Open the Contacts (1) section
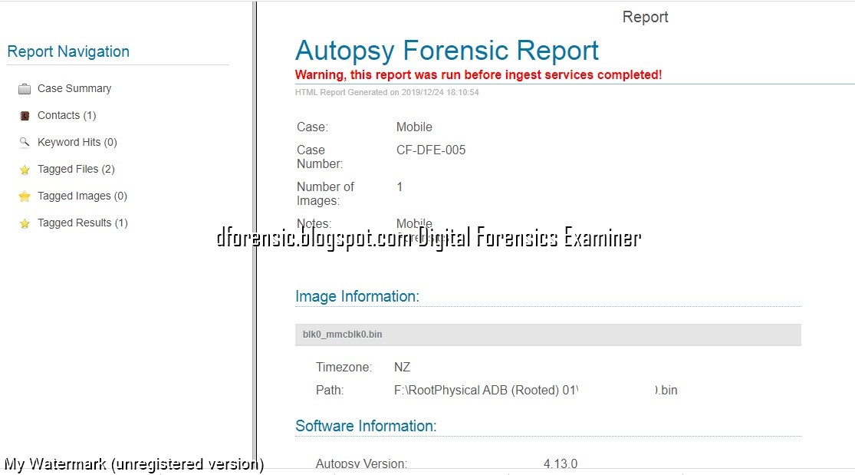The image size is (855, 475). [67, 115]
